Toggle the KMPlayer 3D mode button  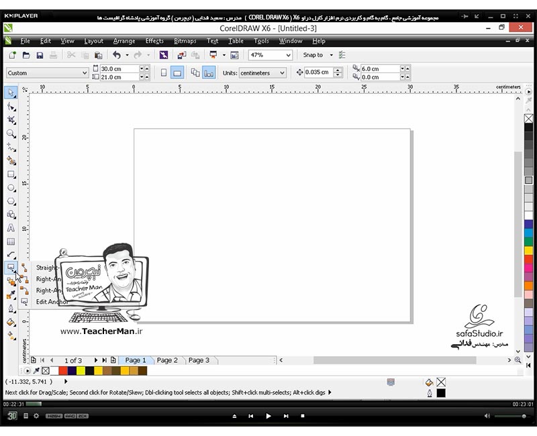pos(12,416)
